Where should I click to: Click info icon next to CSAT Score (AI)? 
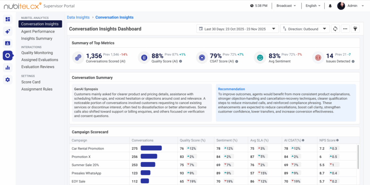pyautogui.click(x=237, y=61)
